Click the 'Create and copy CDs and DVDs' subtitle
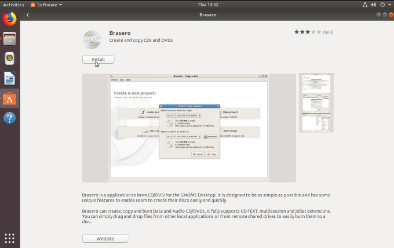 [141, 40]
